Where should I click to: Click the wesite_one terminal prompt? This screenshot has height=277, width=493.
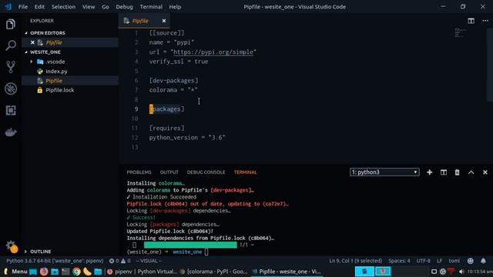point(187,252)
